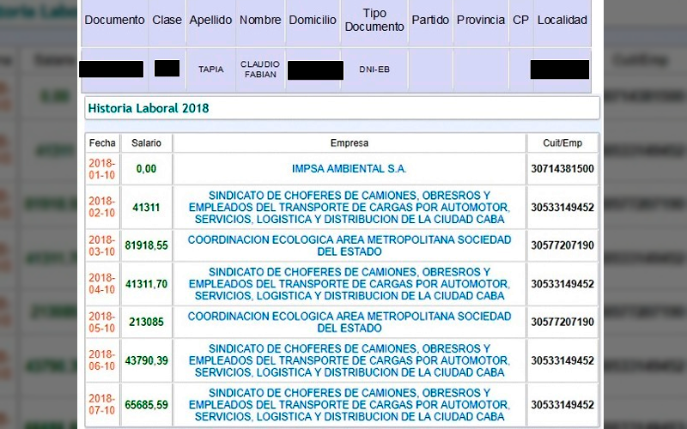The image size is (687, 429).
Task: Click the SINDICATO DE CHOFERES link dated 2018-04-10
Action: (x=350, y=284)
